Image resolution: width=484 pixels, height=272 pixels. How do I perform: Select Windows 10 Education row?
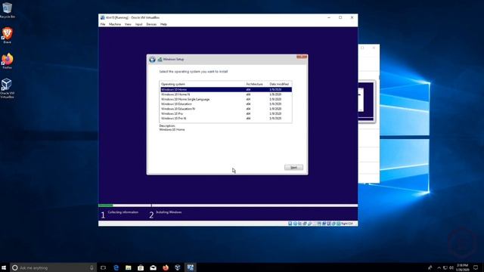pyautogui.click(x=226, y=104)
